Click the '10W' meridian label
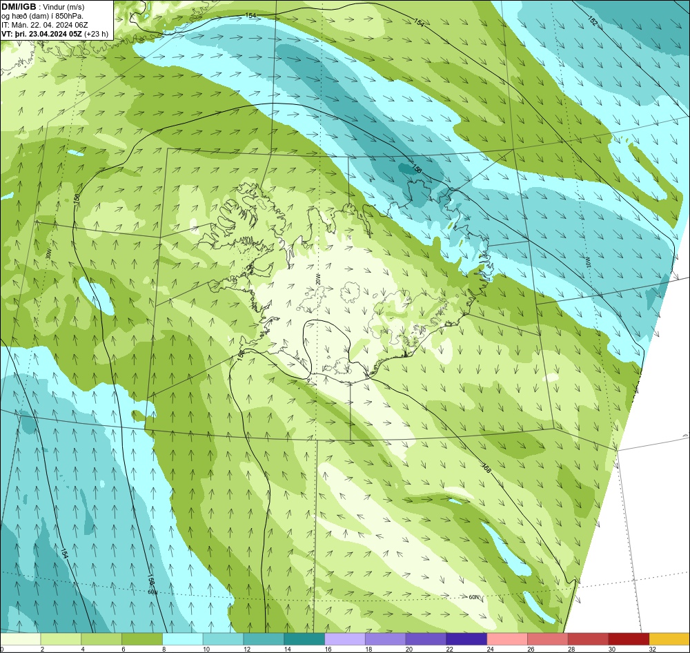This screenshot has width=690, height=653. click(587, 262)
